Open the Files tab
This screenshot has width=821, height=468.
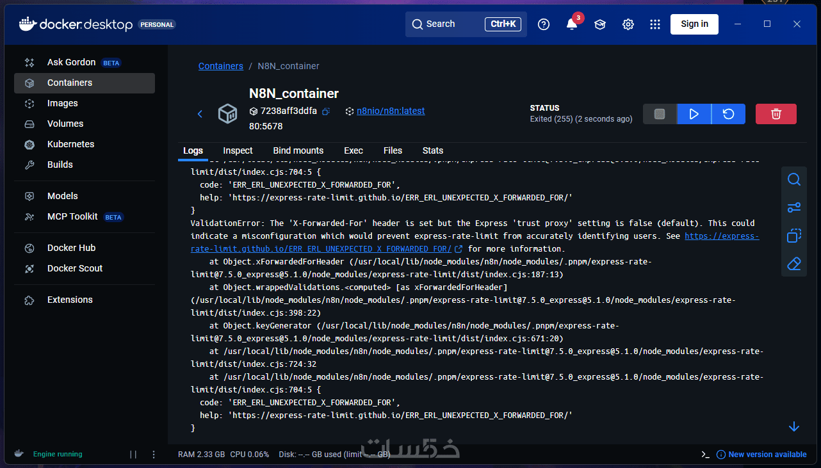click(393, 150)
